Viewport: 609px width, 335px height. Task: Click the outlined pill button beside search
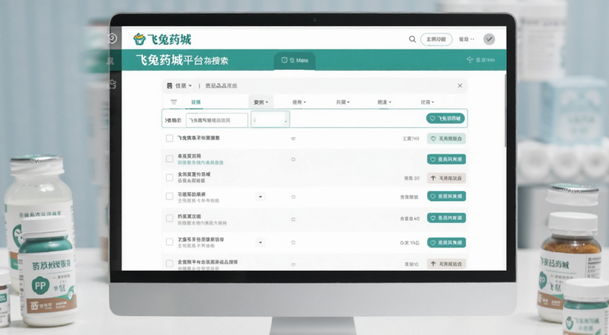436,40
